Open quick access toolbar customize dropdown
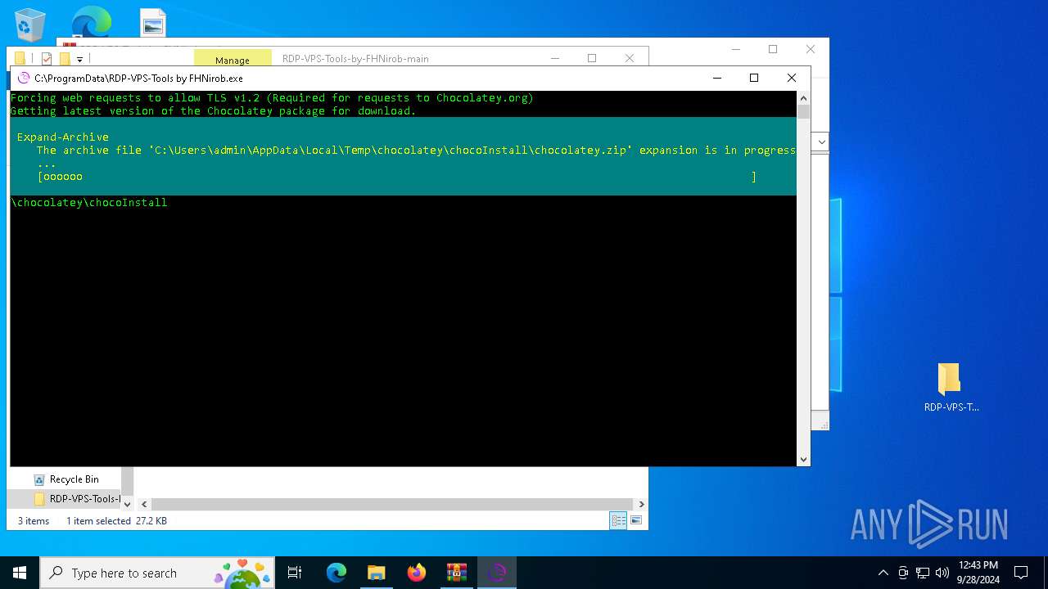 [79, 59]
